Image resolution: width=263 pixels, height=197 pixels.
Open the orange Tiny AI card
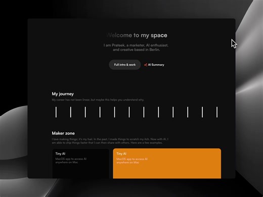pos(167,164)
